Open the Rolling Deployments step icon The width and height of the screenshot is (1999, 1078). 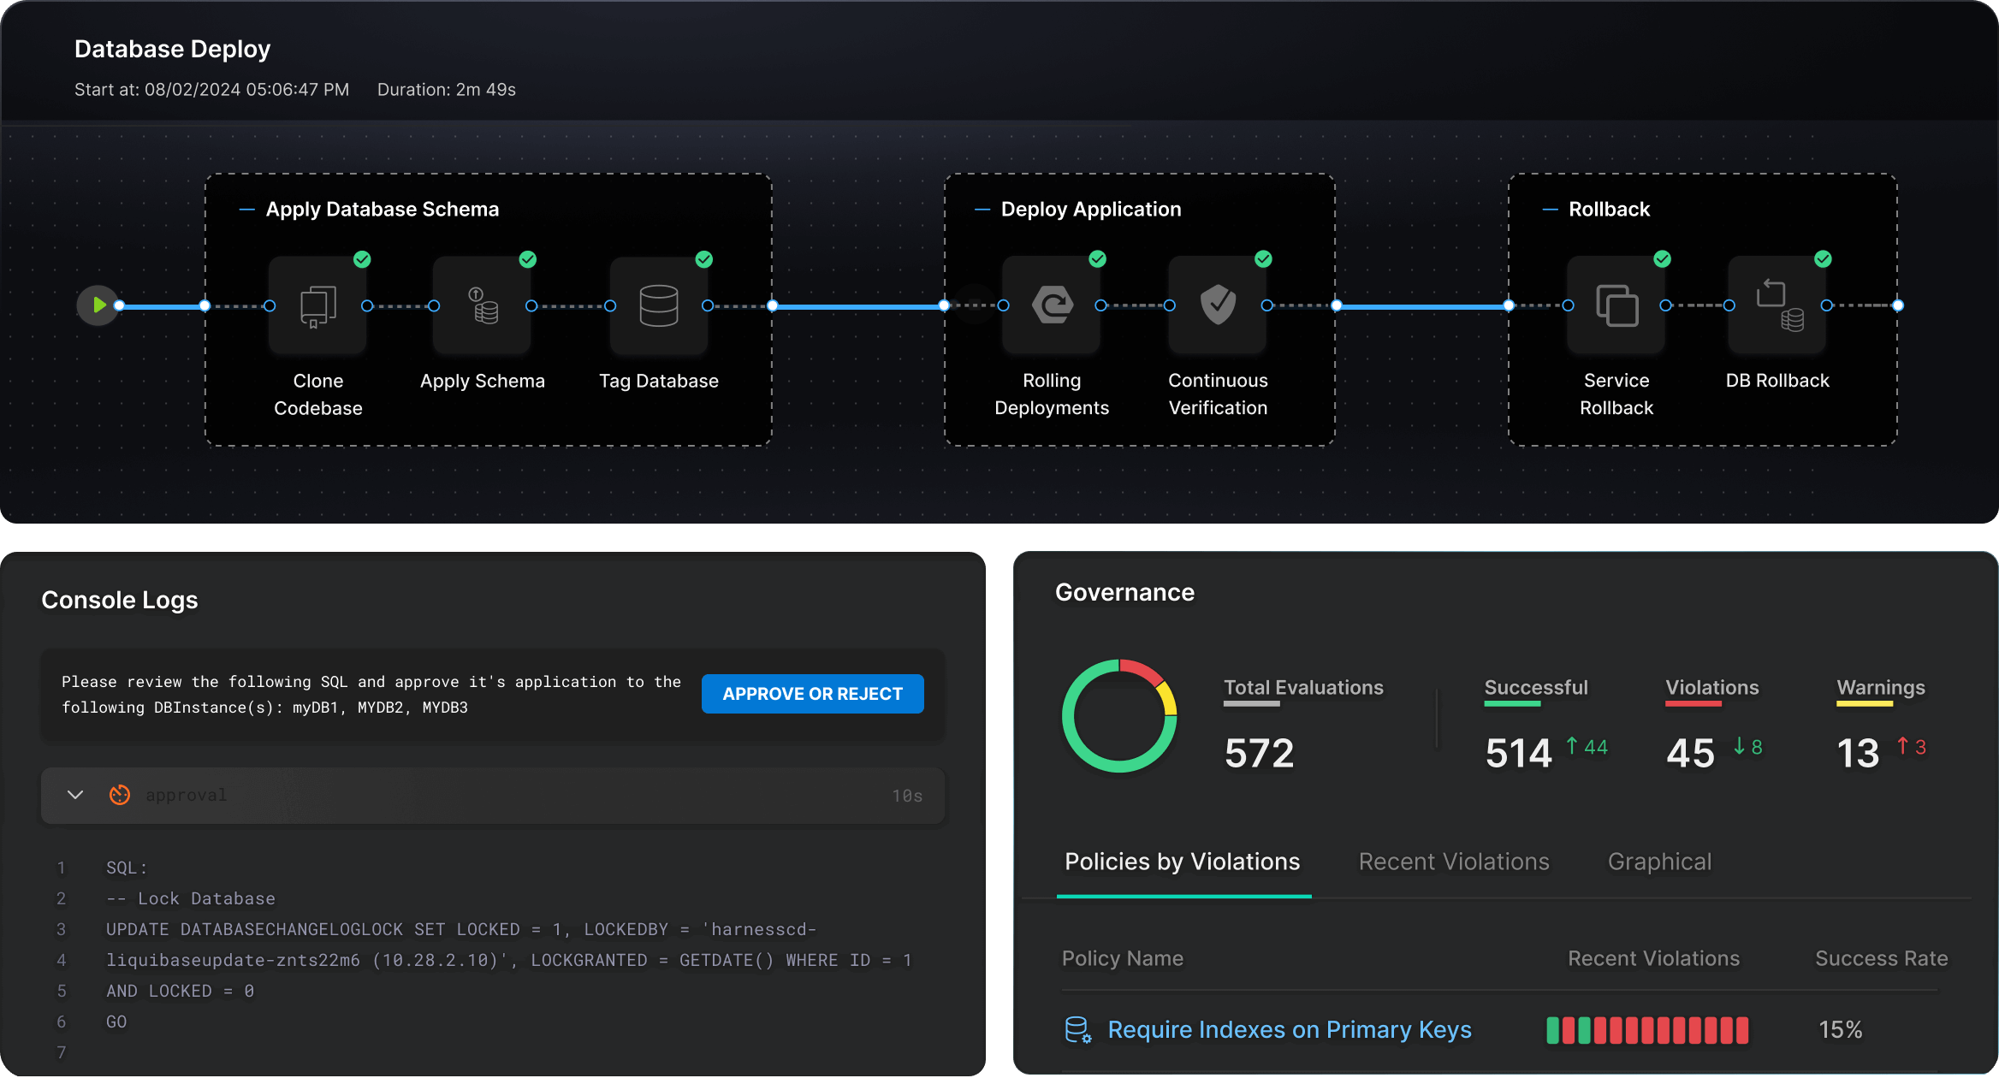click(1052, 305)
